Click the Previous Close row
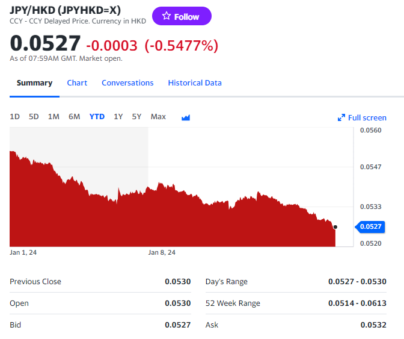404x339 pixels. tap(100, 282)
